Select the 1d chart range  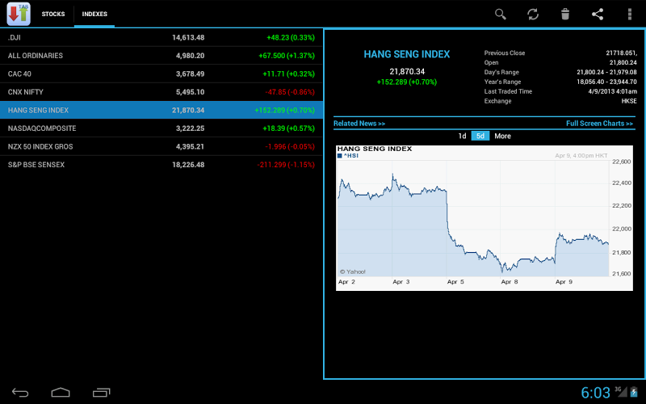pyautogui.click(x=462, y=136)
